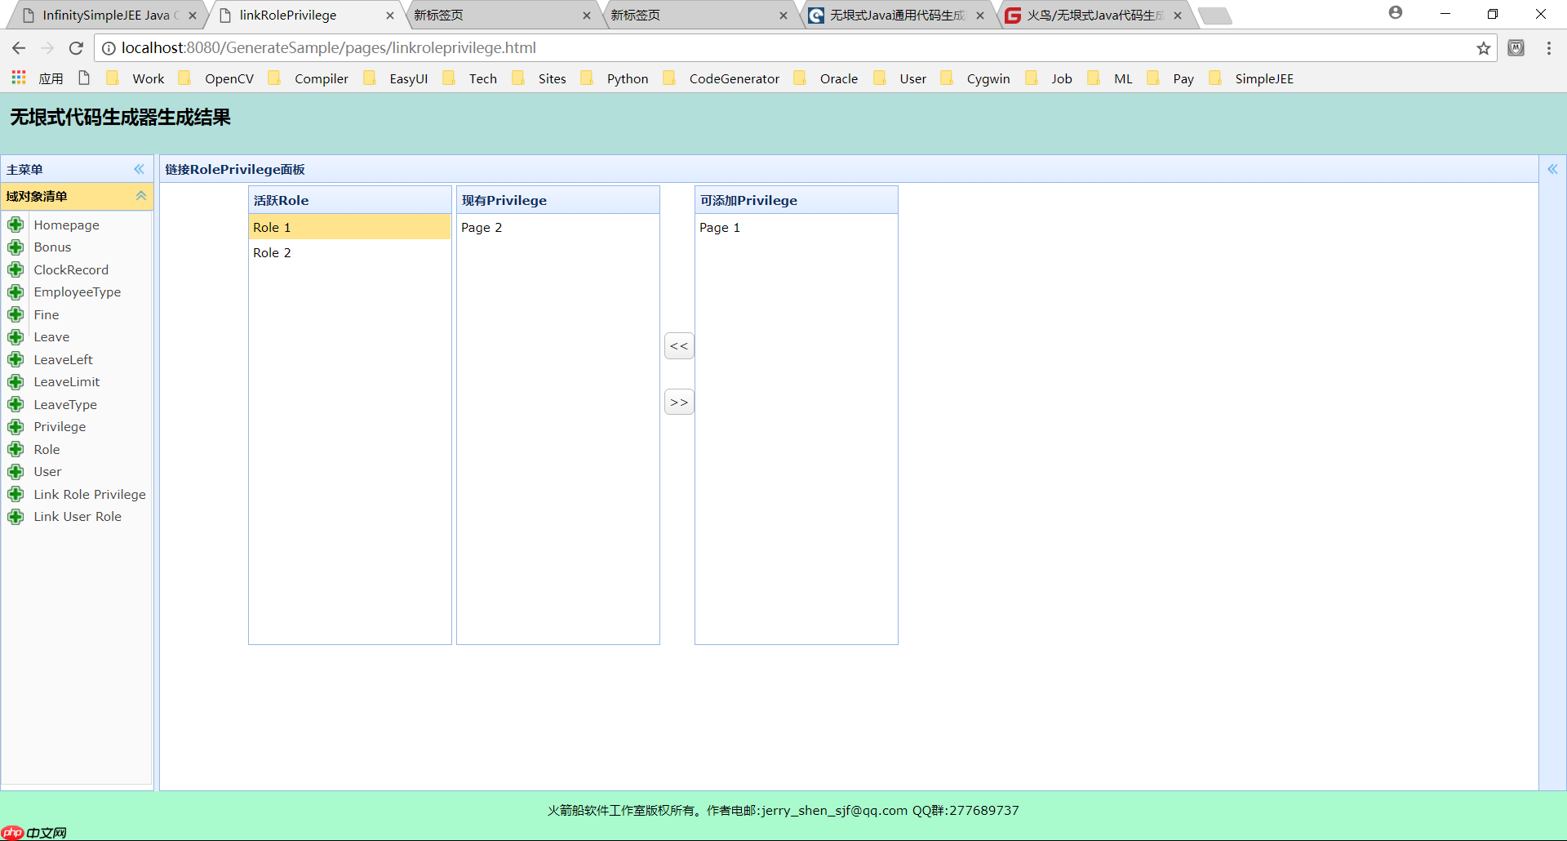Click the green plus icon beside ClockRecord
The width and height of the screenshot is (1567, 841).
pos(16,269)
